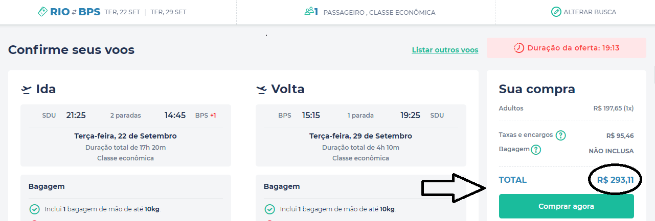The width and height of the screenshot is (655, 221).
Task: Select the RIO BPS route header section
Action: click(119, 12)
